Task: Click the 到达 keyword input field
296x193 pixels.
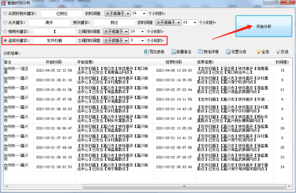Action: click(114, 22)
